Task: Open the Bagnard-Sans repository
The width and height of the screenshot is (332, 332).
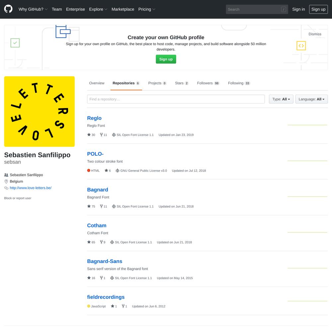Action: click(105, 261)
